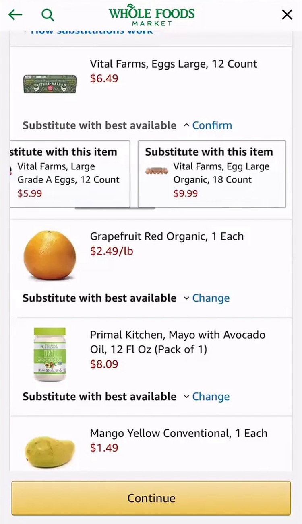Open the Mango Yellow Conventional item title
This screenshot has width=302, height=524.
[178, 433]
